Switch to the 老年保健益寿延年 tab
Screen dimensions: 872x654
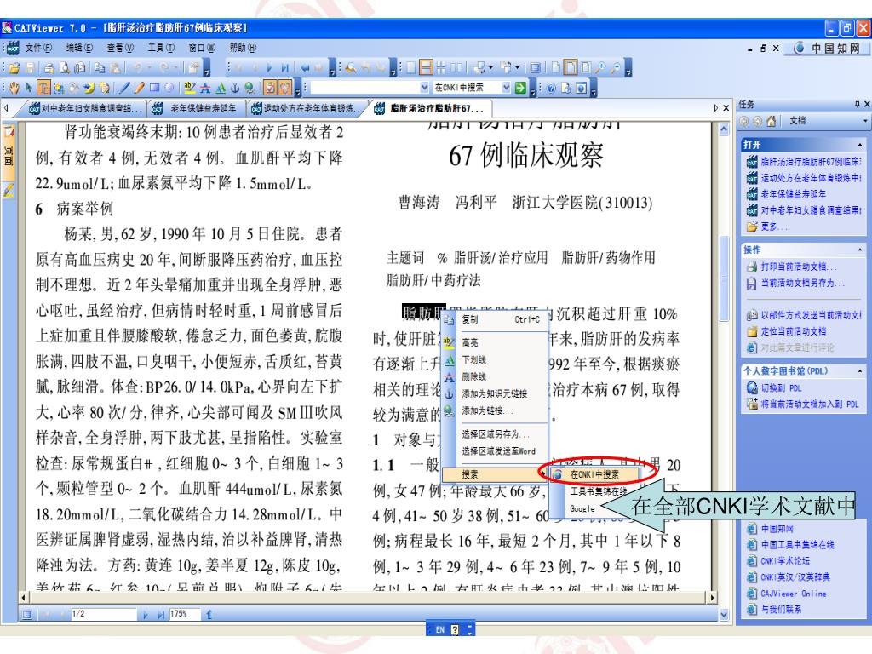coord(196,108)
